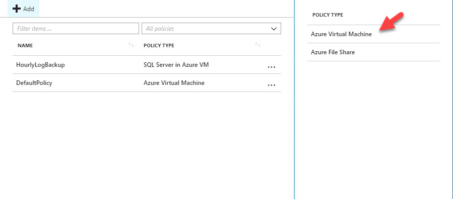Open the DefaultPolicy entry

pos(34,83)
